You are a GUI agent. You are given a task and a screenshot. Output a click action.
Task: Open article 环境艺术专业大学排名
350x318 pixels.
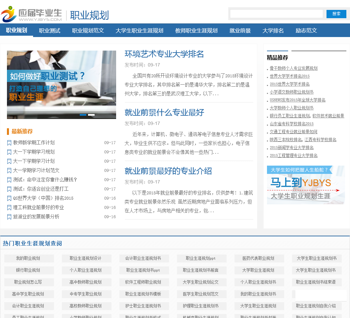164,54
